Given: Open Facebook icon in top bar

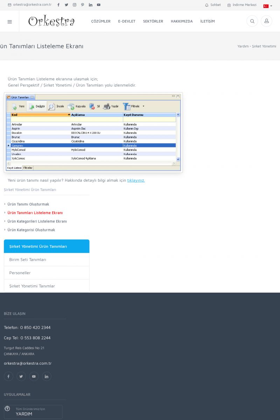Looking at the screenshot, I should [58, 5].
